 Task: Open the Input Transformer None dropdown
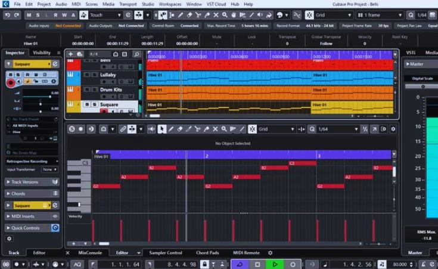pyautogui.click(x=49, y=169)
